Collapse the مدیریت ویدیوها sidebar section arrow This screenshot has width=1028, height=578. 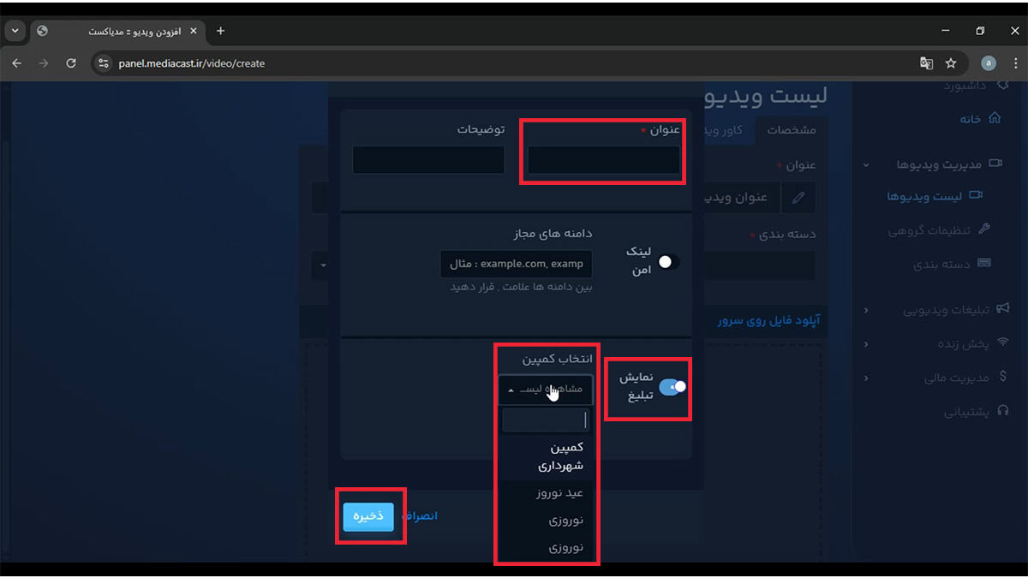coord(865,164)
